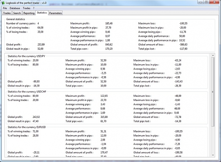Maximize the Logbook window
Screen dimensions: 221x162
point(207,2)
